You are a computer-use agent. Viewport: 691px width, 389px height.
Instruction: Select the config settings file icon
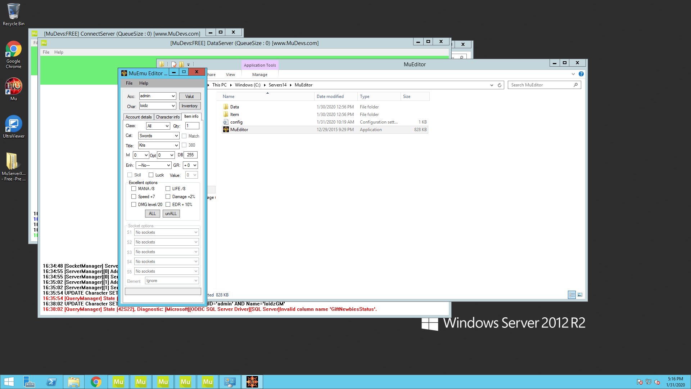click(x=226, y=122)
